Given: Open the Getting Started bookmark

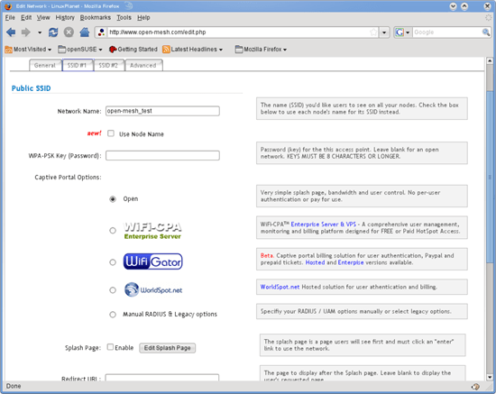Looking at the screenshot, I should tap(133, 50).
